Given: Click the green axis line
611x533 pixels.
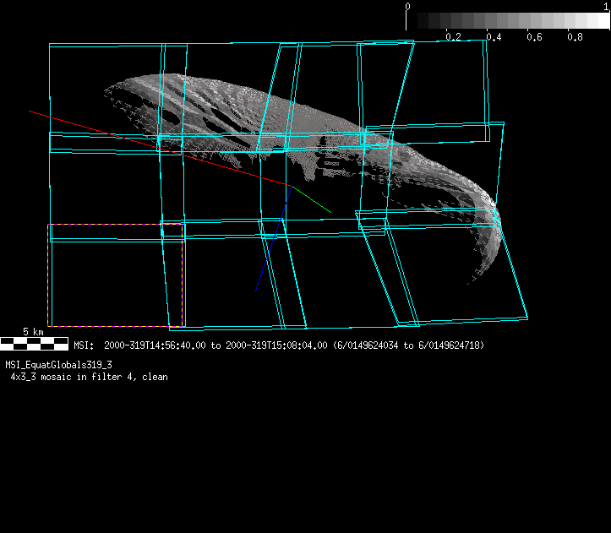Looking at the screenshot, I should click(x=311, y=199).
